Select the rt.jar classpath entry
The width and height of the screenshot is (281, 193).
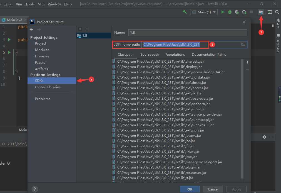pos(155,178)
